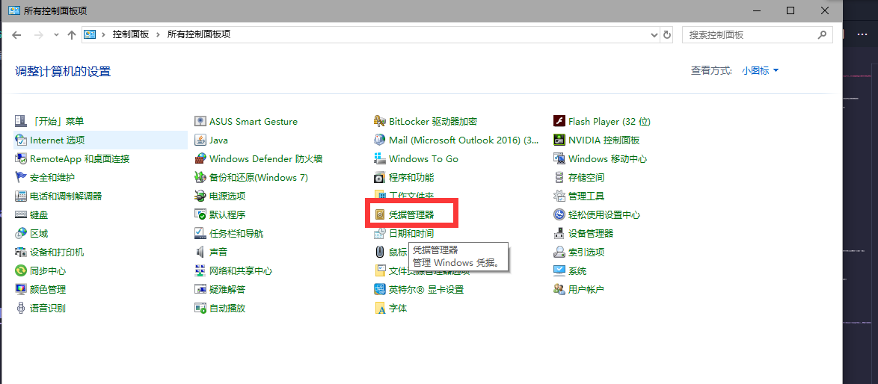Open the Internet 选项 link
Viewport: 878px width, 384px height.
(x=57, y=140)
